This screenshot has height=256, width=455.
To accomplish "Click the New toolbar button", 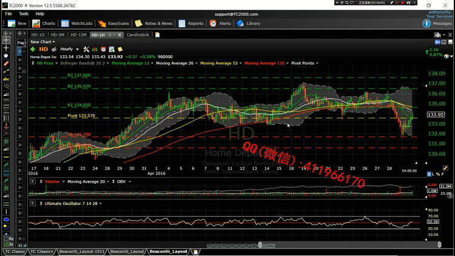I will pos(17,24).
